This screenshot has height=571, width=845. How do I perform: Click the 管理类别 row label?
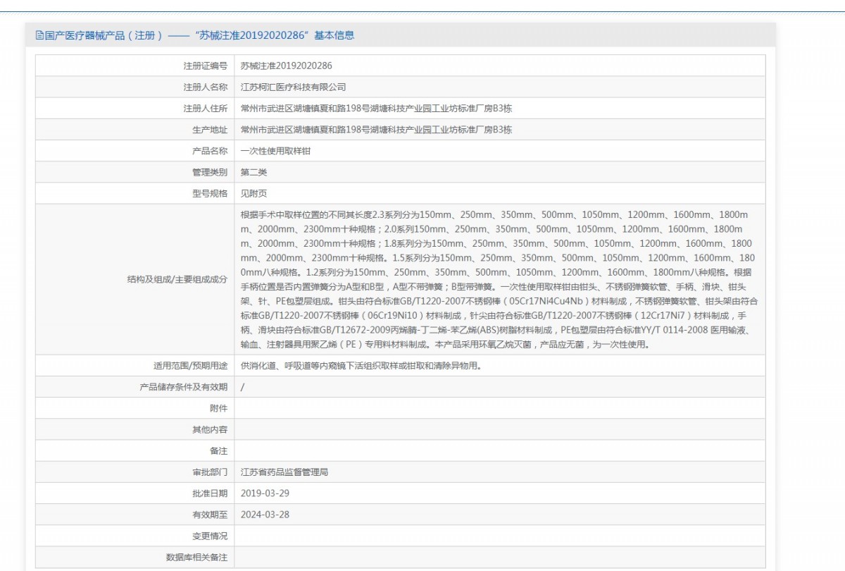click(210, 172)
